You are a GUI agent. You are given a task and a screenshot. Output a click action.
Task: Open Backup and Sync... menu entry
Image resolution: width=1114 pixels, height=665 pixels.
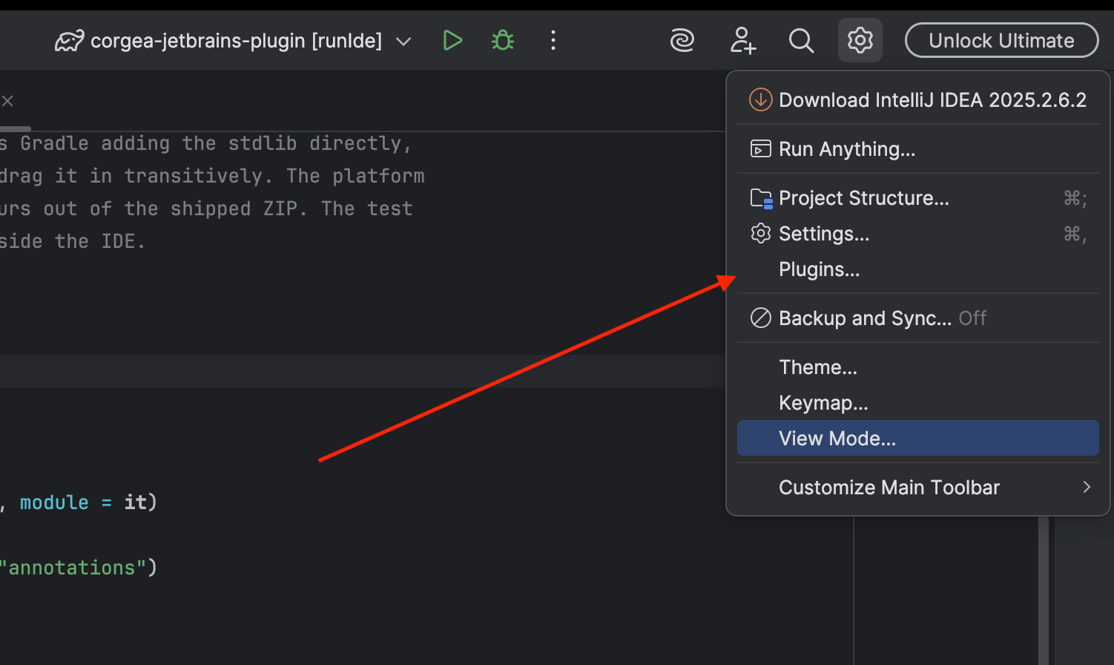coord(918,318)
